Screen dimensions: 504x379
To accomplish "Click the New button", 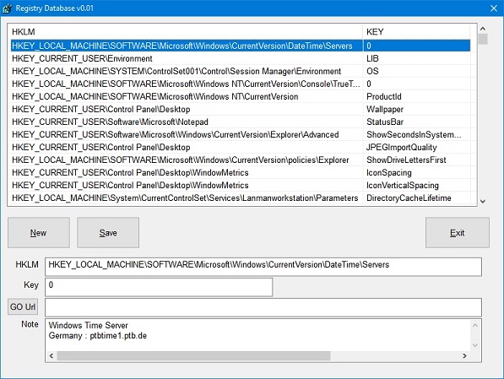I will pos(39,232).
